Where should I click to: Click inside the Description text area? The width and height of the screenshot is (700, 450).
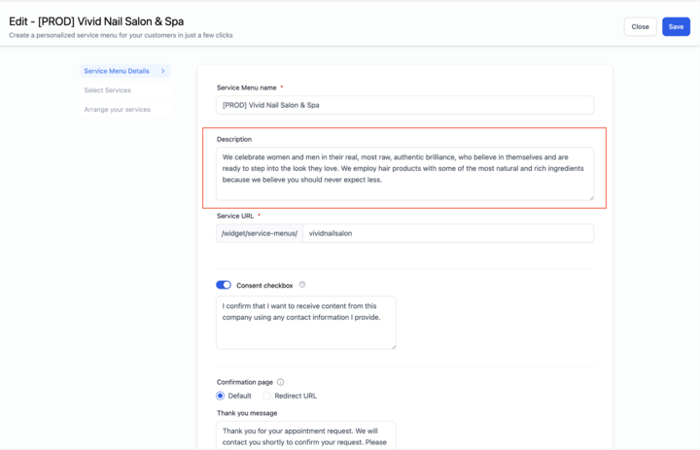(404, 174)
